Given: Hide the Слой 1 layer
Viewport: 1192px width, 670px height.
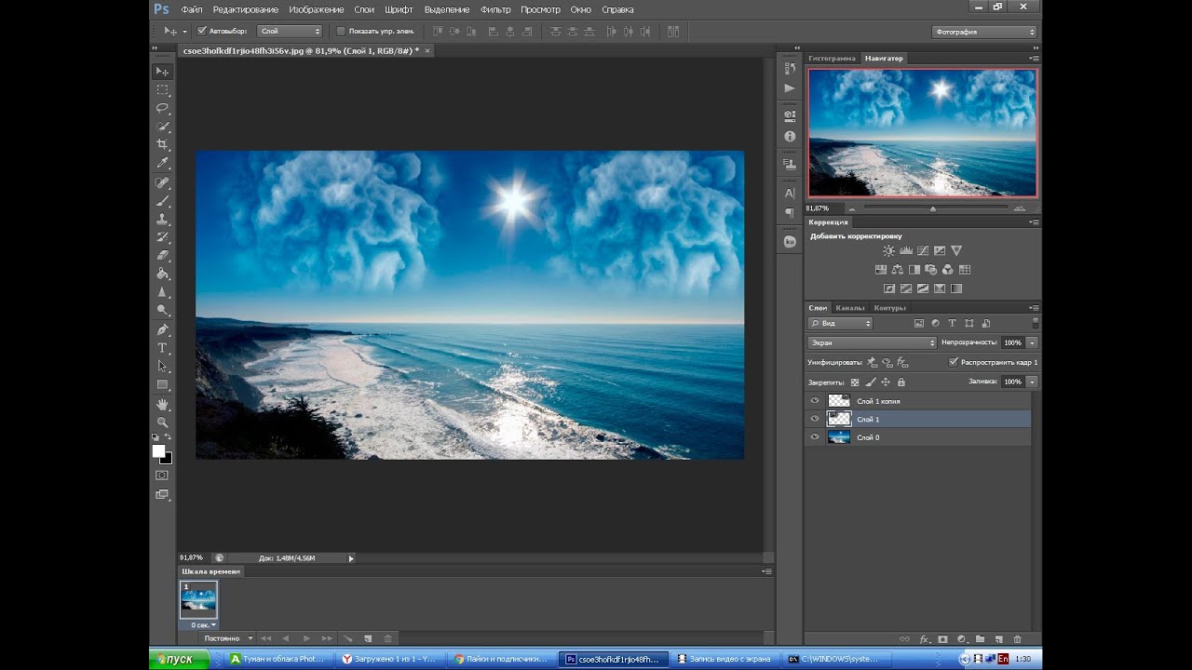Looking at the screenshot, I should click(x=815, y=419).
